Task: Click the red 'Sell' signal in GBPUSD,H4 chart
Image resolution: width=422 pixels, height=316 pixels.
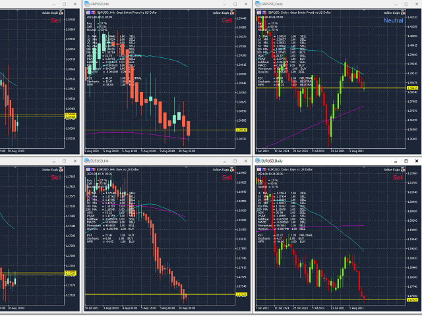Action: pyautogui.click(x=227, y=20)
